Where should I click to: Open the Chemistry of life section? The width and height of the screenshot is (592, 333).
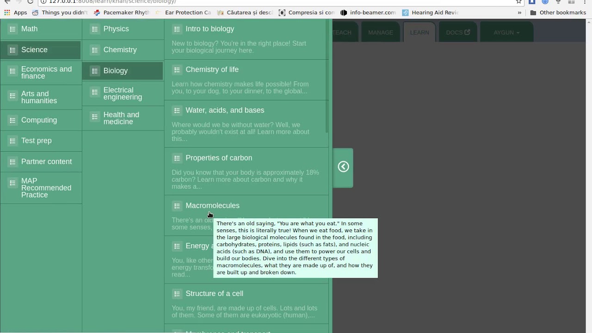[x=247, y=80]
